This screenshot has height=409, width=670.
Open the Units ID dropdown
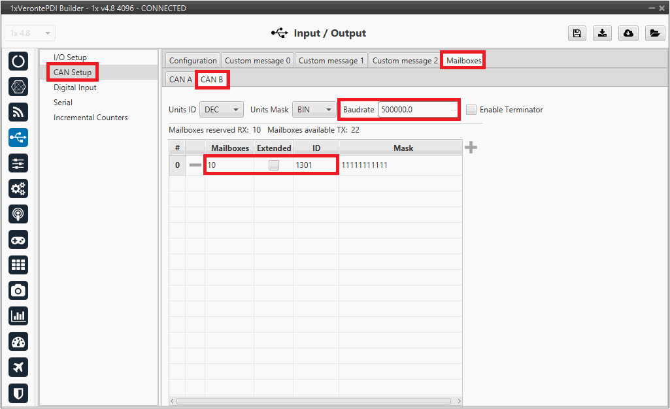(221, 110)
